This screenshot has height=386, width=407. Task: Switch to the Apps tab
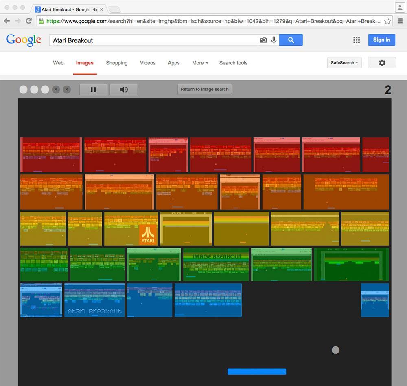174,63
